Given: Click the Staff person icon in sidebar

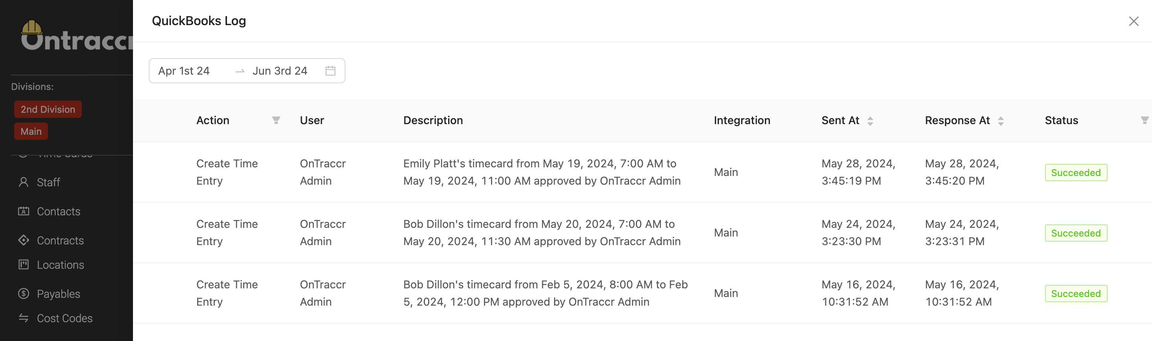Looking at the screenshot, I should coord(23,182).
